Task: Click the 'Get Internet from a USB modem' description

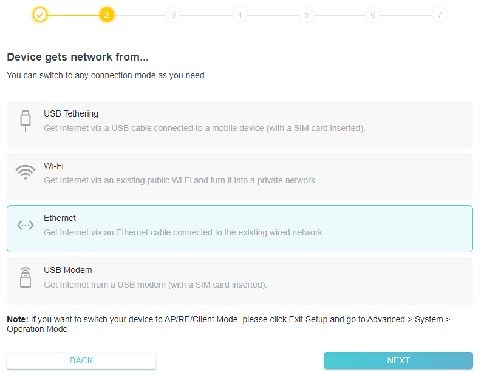Action: [155, 285]
